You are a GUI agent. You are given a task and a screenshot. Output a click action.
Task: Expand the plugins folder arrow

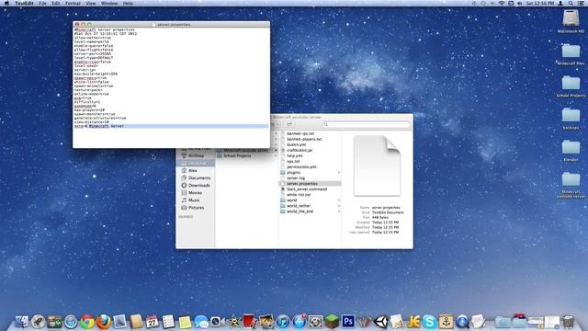pyautogui.click(x=339, y=172)
